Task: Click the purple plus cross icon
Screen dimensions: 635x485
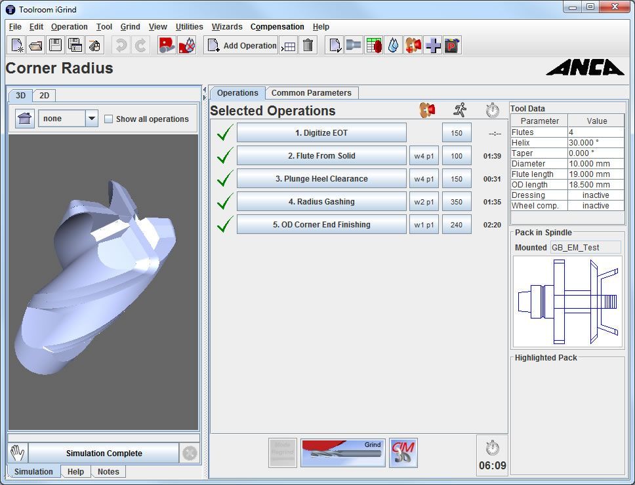Action: (432, 45)
